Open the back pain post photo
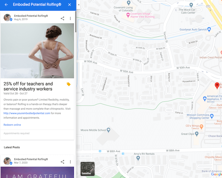The width and height of the screenshot is (222, 178). [x=37, y=51]
